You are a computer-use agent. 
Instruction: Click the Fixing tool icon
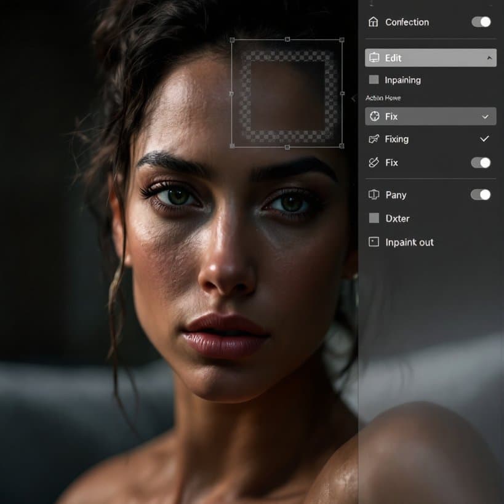(374, 139)
